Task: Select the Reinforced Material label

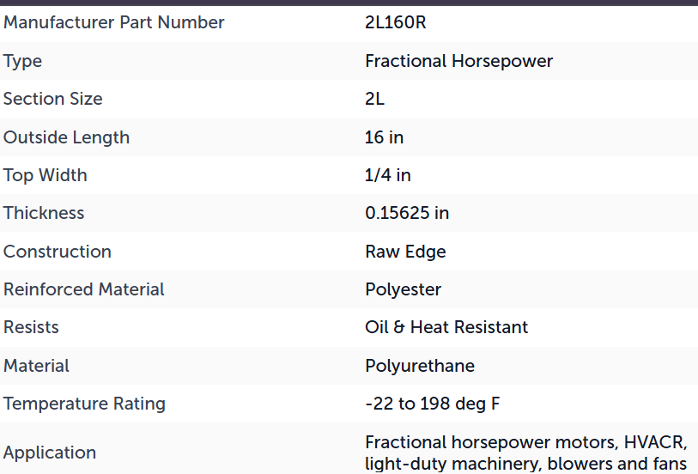Action: [84, 289]
